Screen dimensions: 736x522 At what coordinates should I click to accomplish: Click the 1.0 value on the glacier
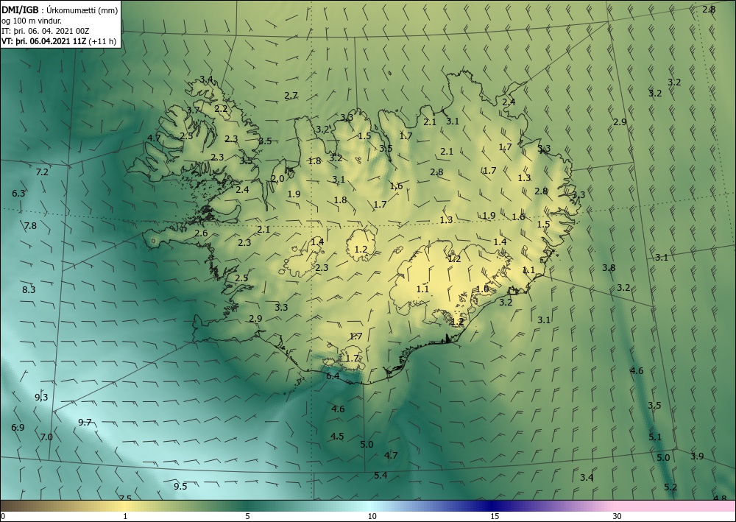click(483, 289)
